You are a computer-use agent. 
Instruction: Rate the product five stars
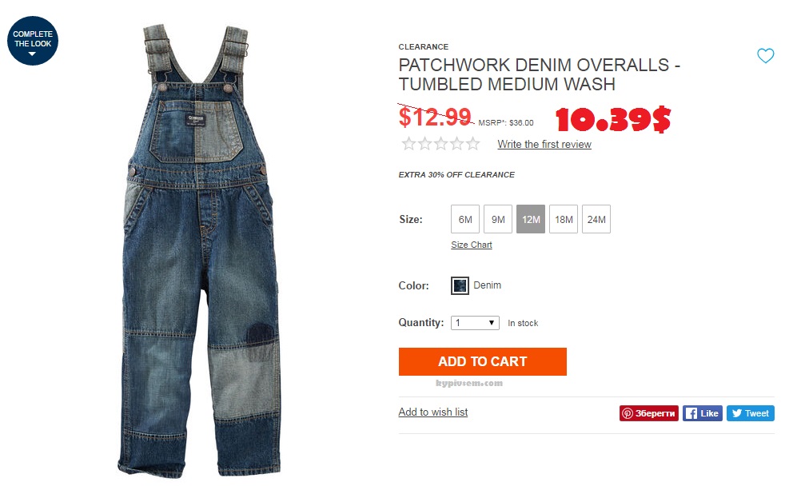[473, 144]
